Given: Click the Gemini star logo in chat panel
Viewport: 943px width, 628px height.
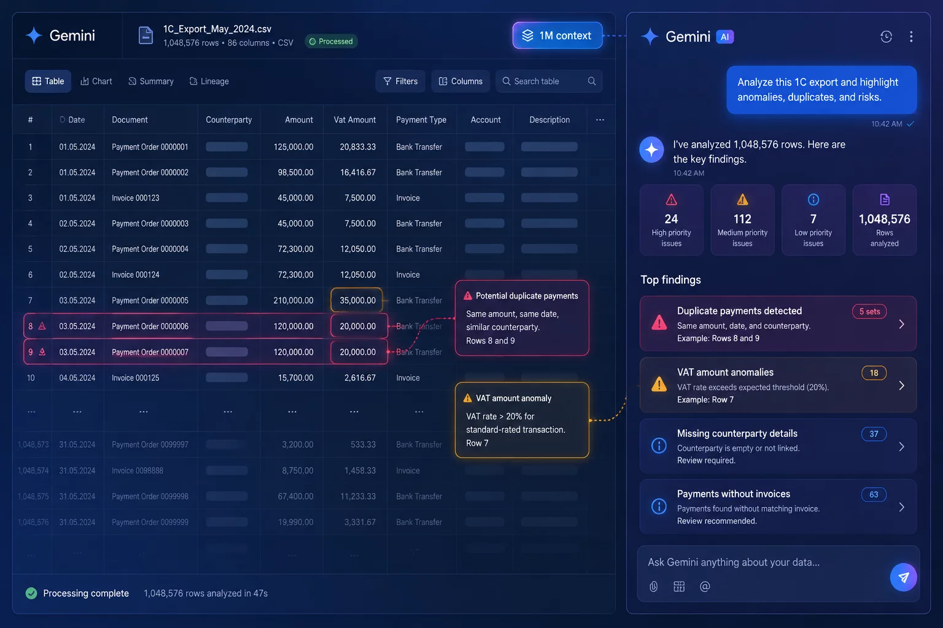Looking at the screenshot, I should point(650,37).
